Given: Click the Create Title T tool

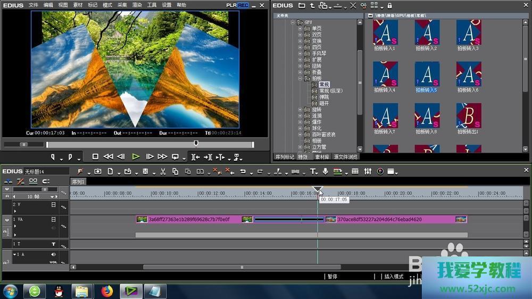Looking at the screenshot, I should pyautogui.click(x=313, y=171).
